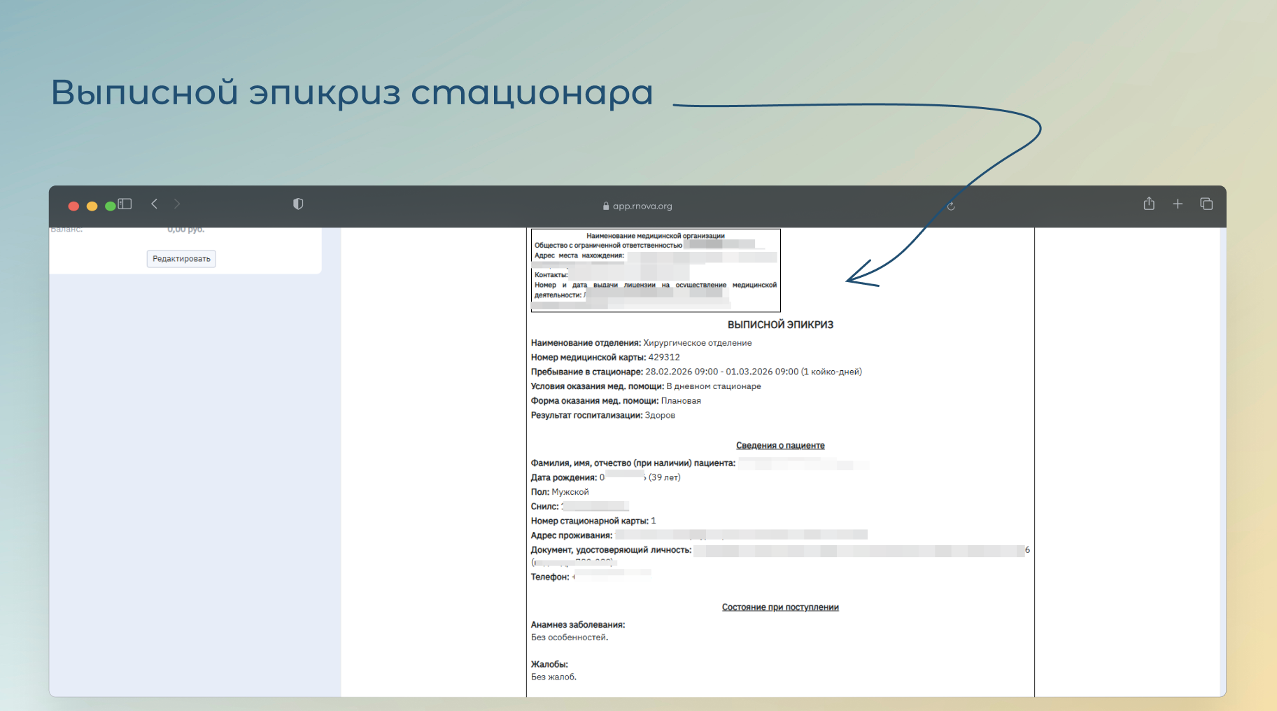Close the browser window with red button
This screenshot has height=711, width=1277.
[x=73, y=206]
